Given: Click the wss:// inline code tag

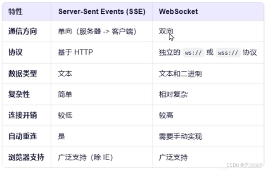Looking at the screenshot, I should click(228, 53).
